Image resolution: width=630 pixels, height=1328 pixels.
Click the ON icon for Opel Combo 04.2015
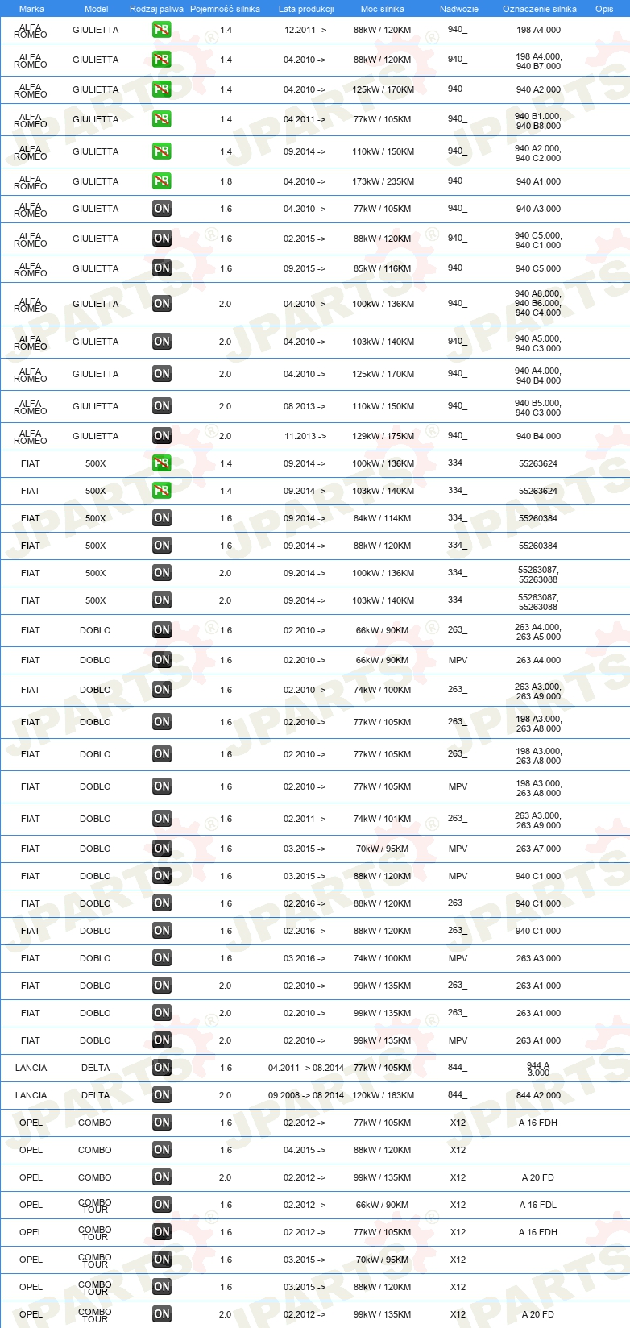[162, 1150]
